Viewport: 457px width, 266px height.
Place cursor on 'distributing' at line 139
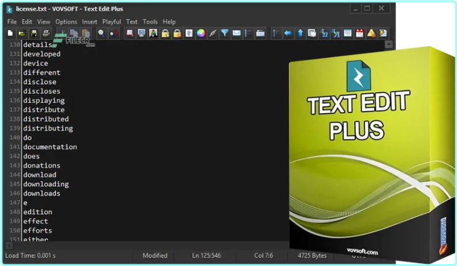[48, 128]
